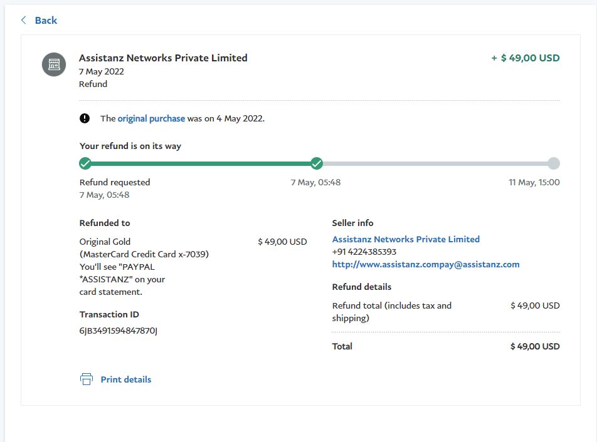
Task: Click the exclamation alert icon
Action: 85,118
